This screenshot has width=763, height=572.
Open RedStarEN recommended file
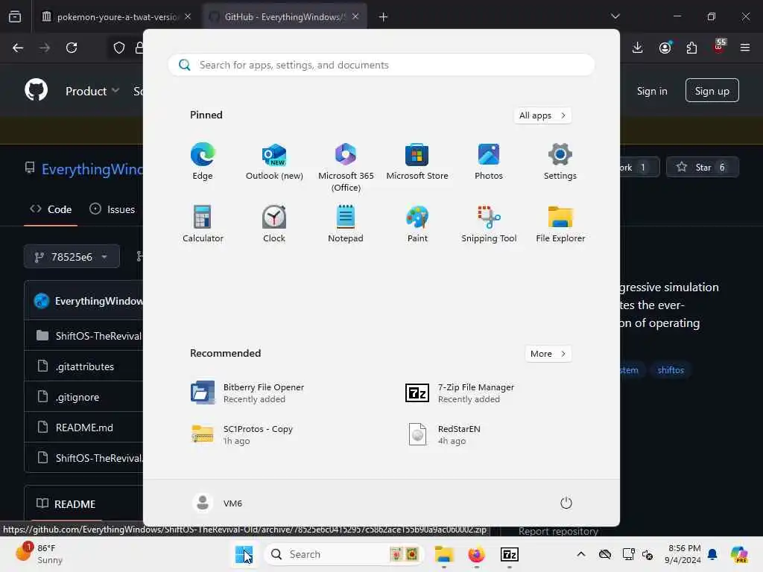444,435
